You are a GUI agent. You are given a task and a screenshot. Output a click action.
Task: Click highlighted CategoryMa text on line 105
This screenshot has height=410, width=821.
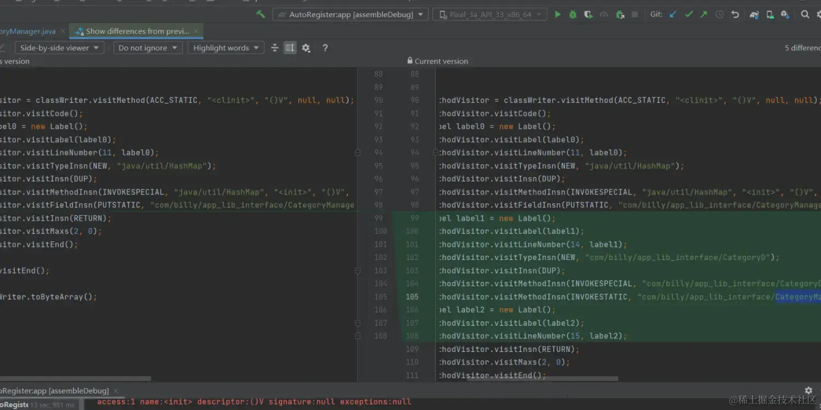[798, 297]
